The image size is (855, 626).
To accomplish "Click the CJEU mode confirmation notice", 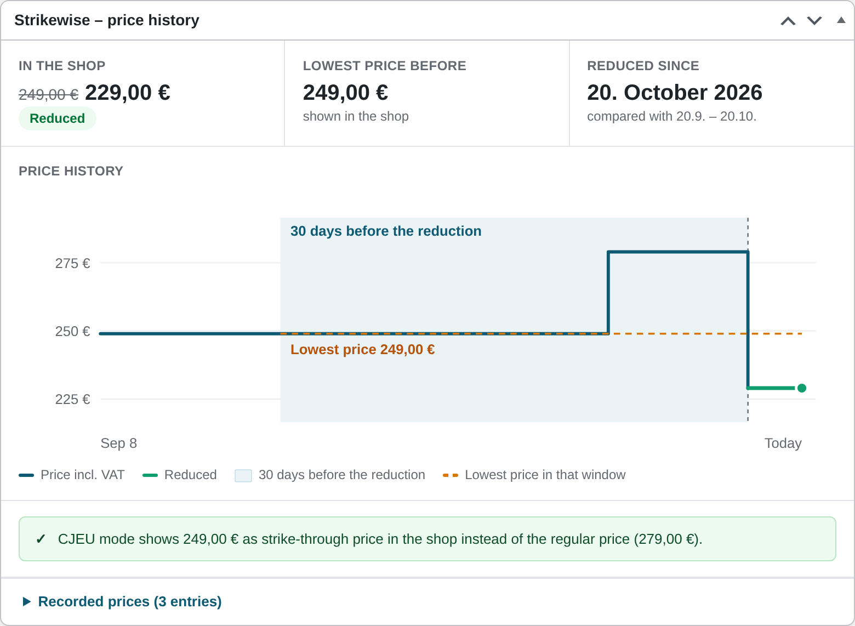I will (x=428, y=539).
